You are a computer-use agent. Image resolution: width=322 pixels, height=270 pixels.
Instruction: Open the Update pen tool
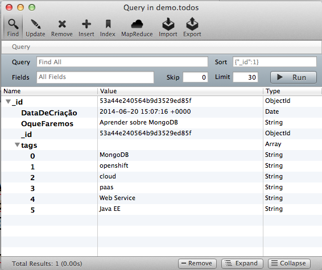(x=35, y=28)
